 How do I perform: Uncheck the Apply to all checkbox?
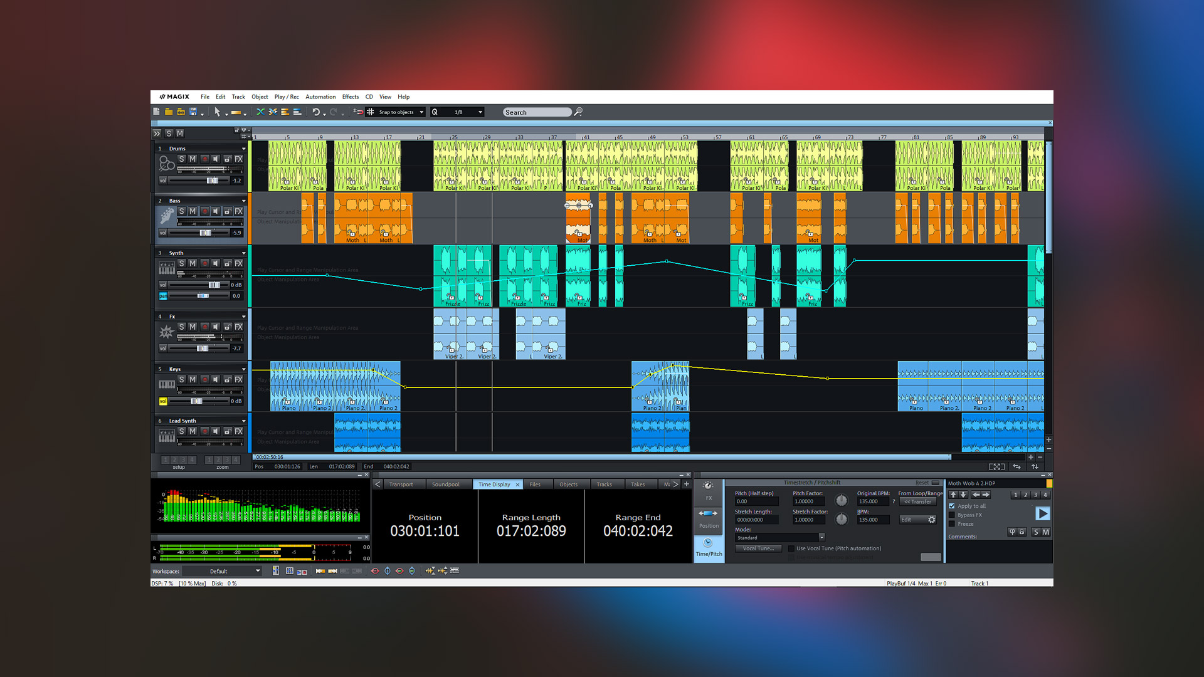click(952, 506)
